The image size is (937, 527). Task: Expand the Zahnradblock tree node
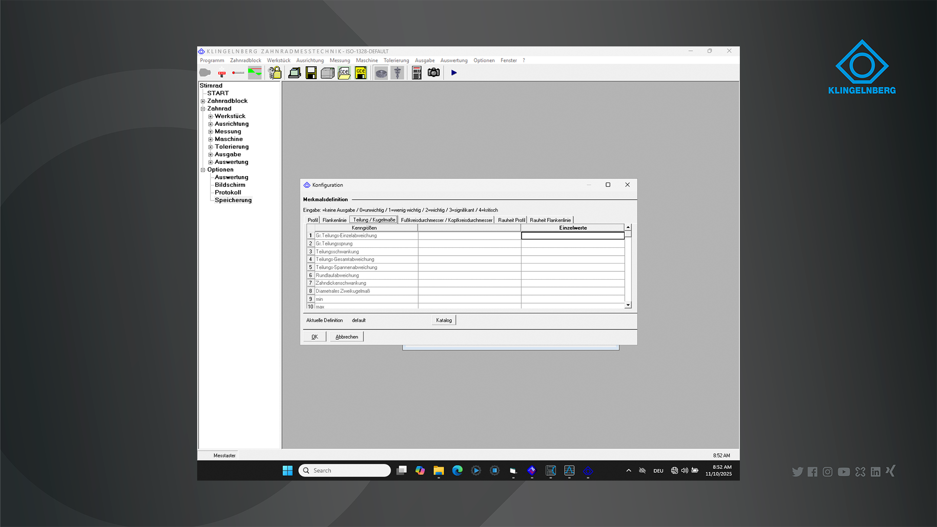[x=203, y=101]
